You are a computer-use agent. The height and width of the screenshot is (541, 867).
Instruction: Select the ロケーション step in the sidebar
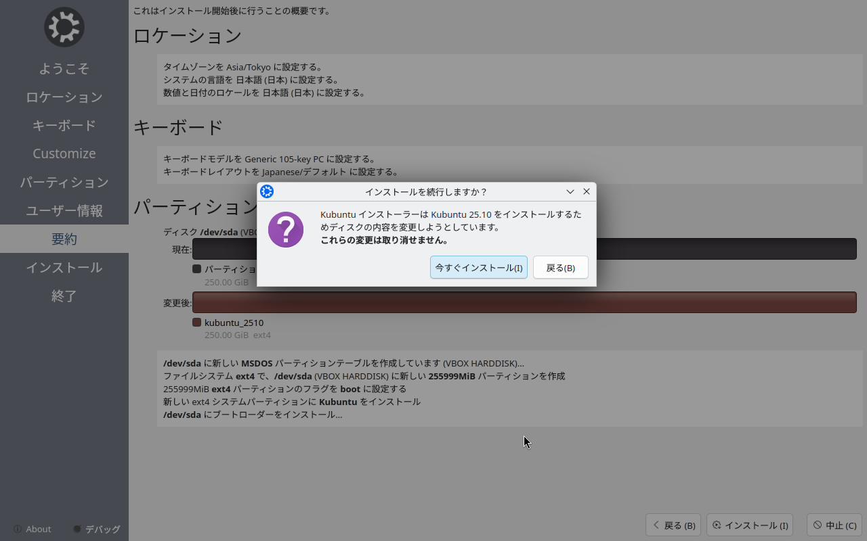64,97
